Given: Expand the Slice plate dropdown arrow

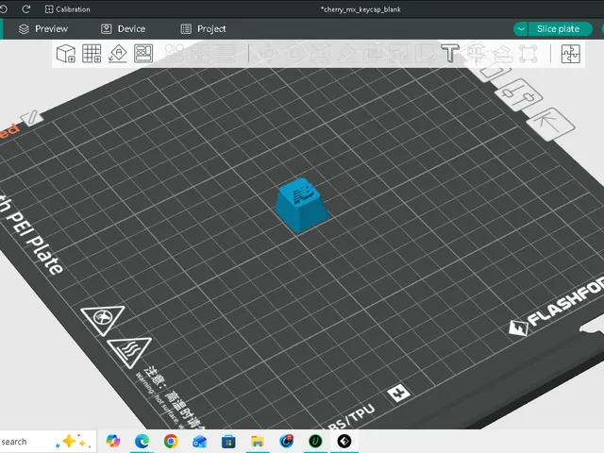Looking at the screenshot, I should click(521, 29).
